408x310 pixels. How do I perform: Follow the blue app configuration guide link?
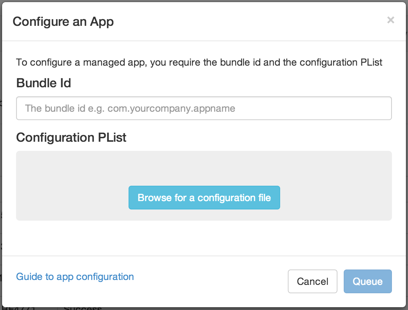coord(75,277)
